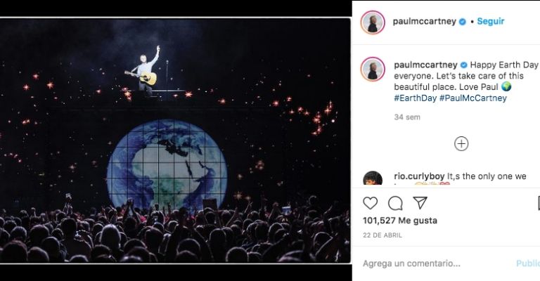Click the 22 DE ABRIL post date
Image resolution: width=540 pixels, height=281 pixels.
[x=382, y=235]
